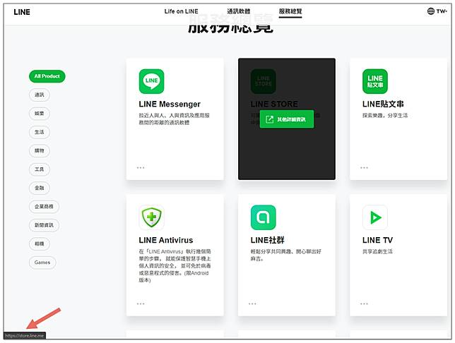Click the LINE貼文串 app icon

pyautogui.click(x=375, y=81)
